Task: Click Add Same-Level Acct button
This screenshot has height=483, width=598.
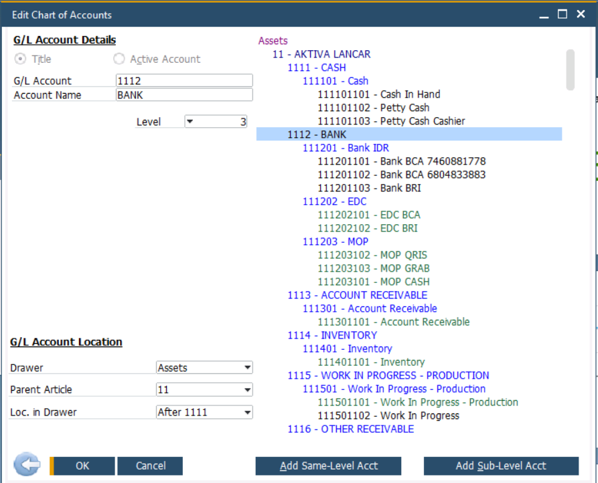Action: [328, 466]
